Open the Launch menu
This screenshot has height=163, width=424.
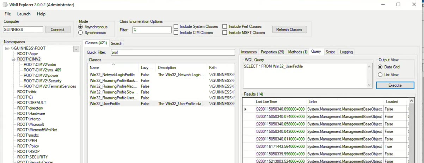coord(24,14)
